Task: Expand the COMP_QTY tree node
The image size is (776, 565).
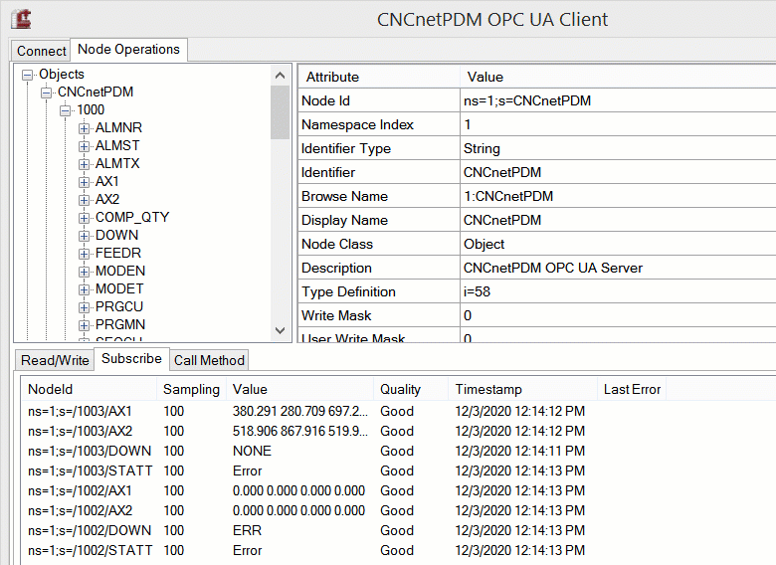Action: tap(84, 218)
